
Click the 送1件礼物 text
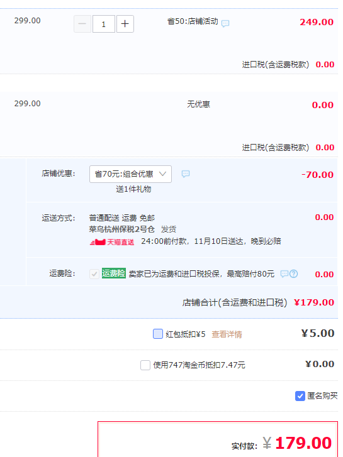(133, 189)
